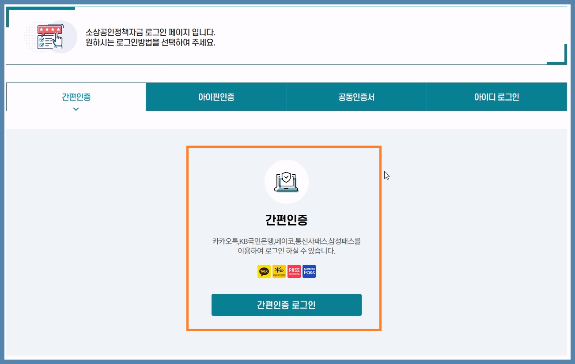Click the KB Kookmin Bank logo icon

[279, 271]
